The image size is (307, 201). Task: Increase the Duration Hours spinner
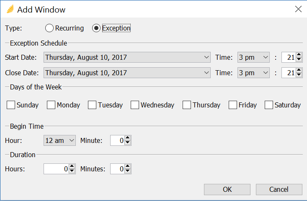72,166
